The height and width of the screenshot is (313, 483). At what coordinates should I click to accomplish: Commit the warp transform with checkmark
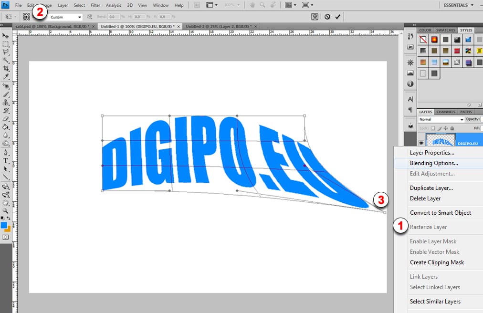point(338,17)
